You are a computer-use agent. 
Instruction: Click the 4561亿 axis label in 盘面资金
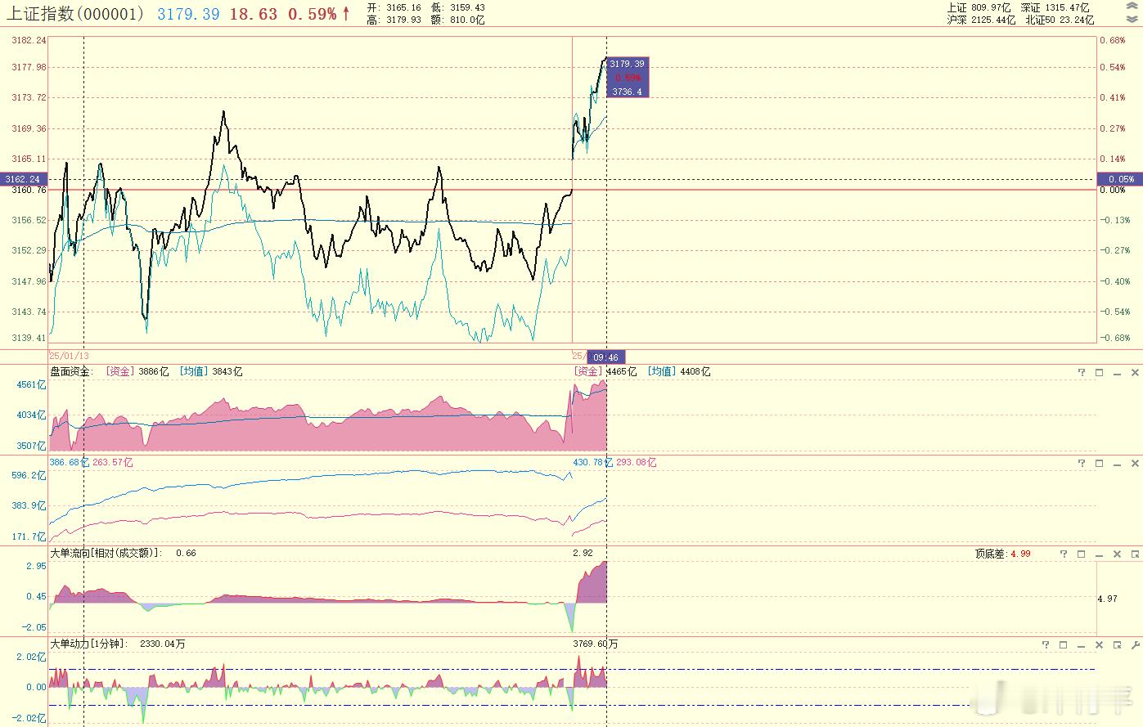pyautogui.click(x=31, y=384)
